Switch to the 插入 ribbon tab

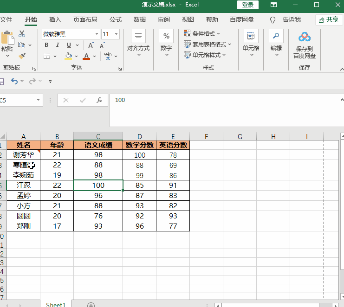coord(55,19)
